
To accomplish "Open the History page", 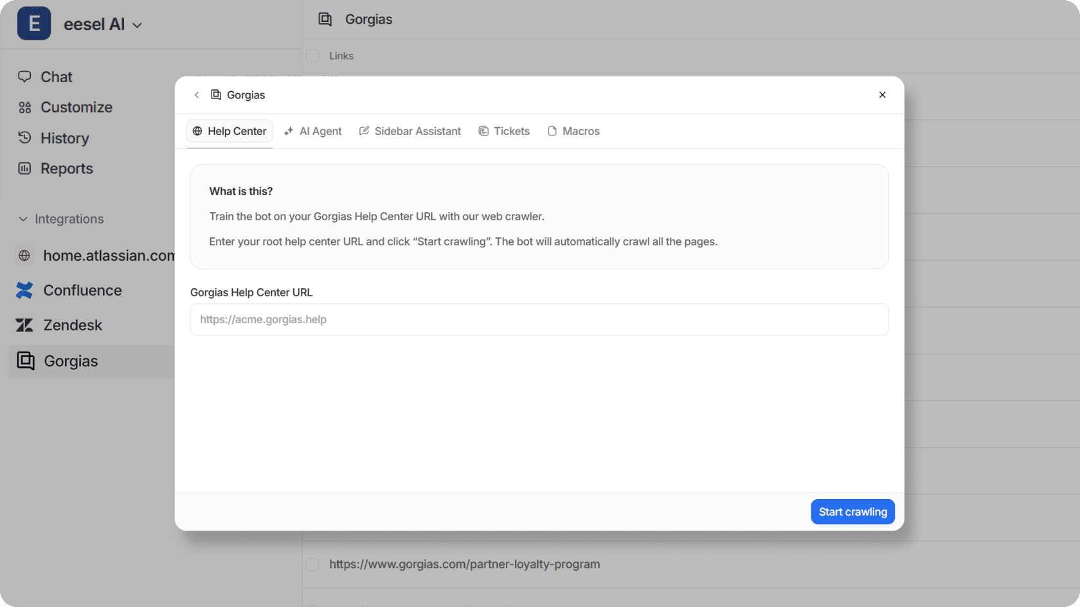I will 65,138.
